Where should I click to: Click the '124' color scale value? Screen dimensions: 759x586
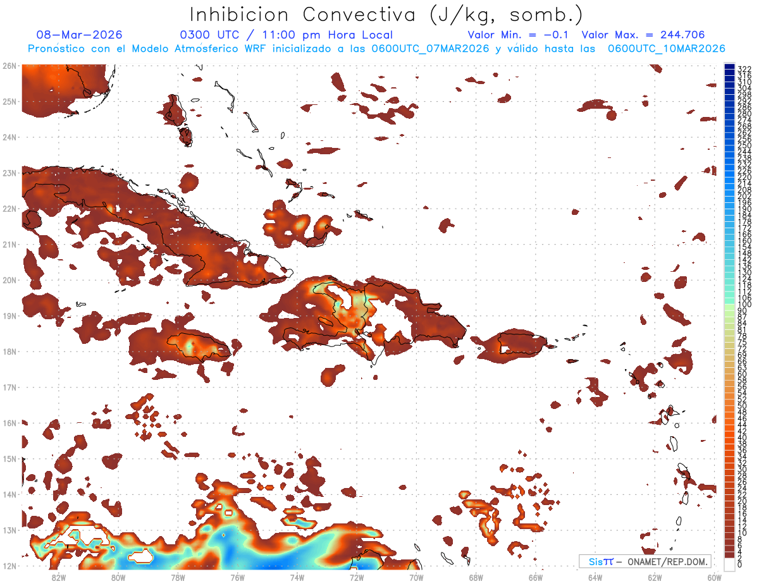[744, 279]
